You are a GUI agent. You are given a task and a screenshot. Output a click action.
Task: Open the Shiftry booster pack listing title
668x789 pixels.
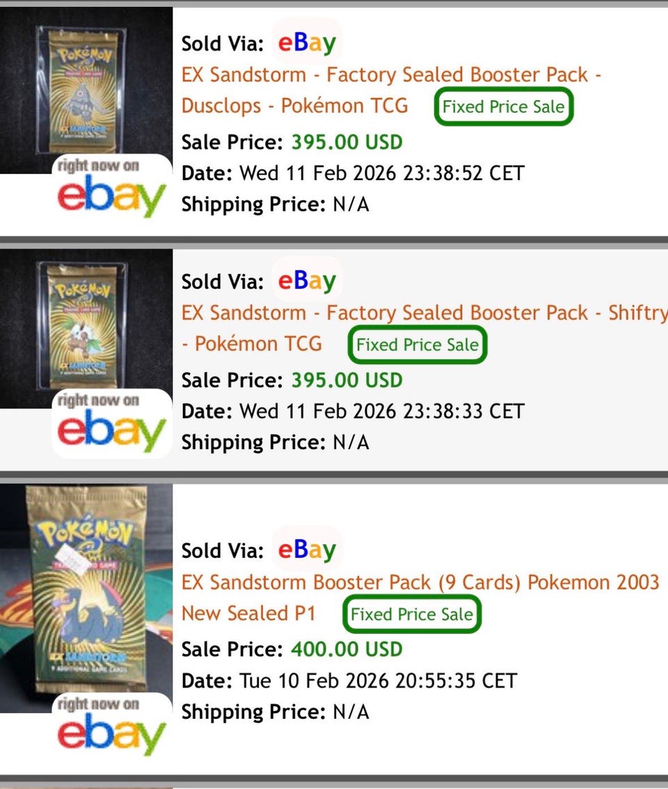point(424,328)
